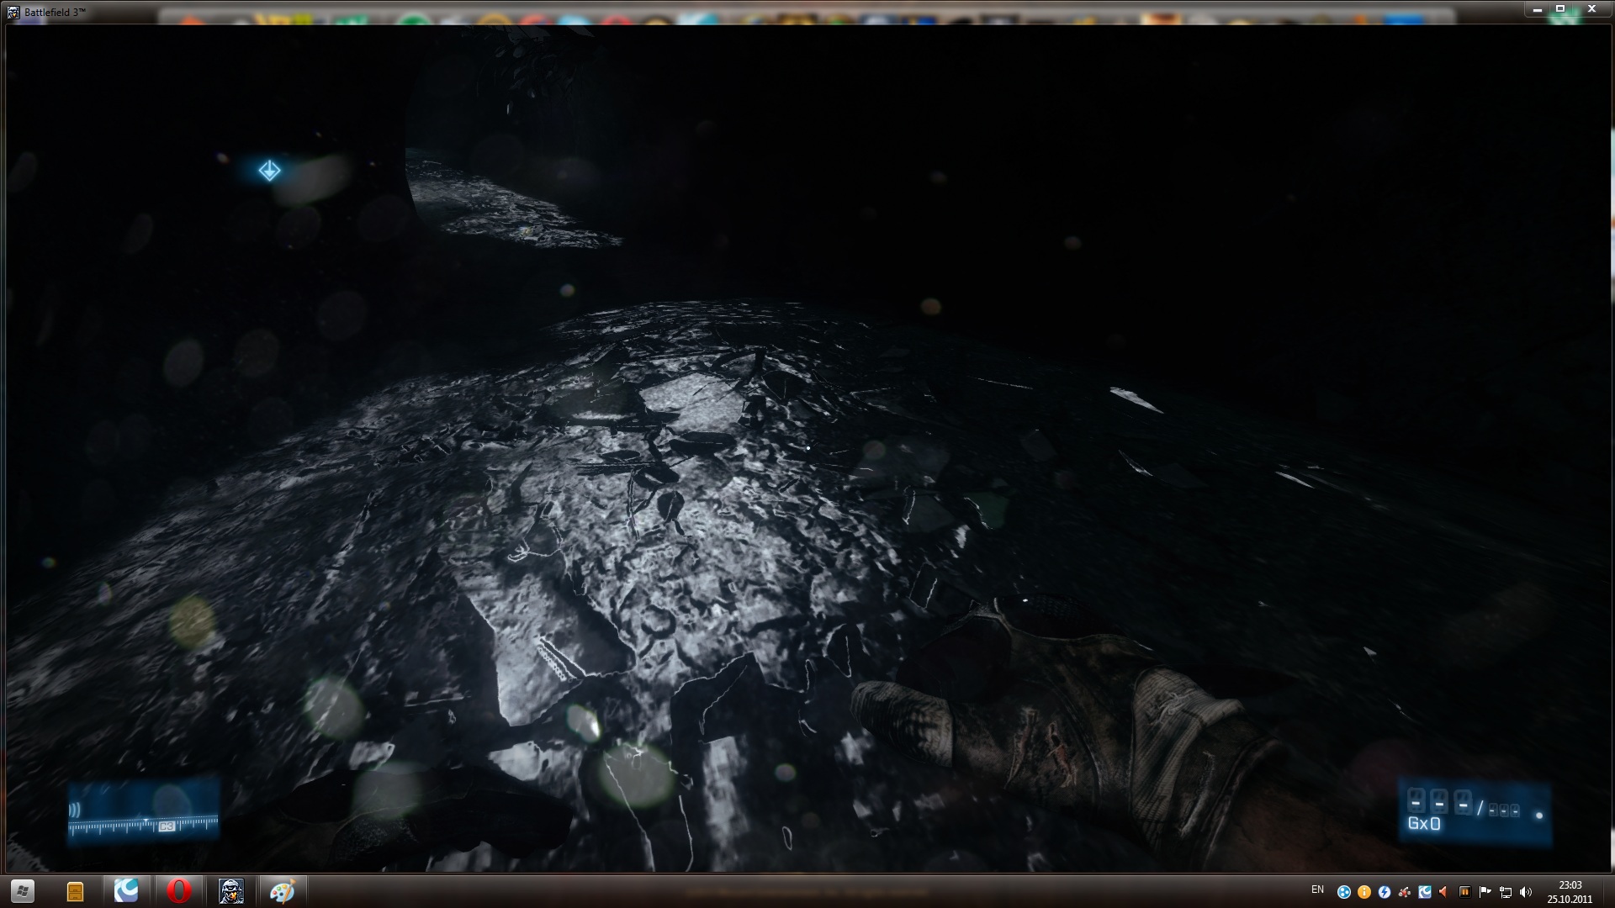The width and height of the screenshot is (1615, 908).
Task: Maximize the Battlefield 3 window
Action: point(1560,9)
